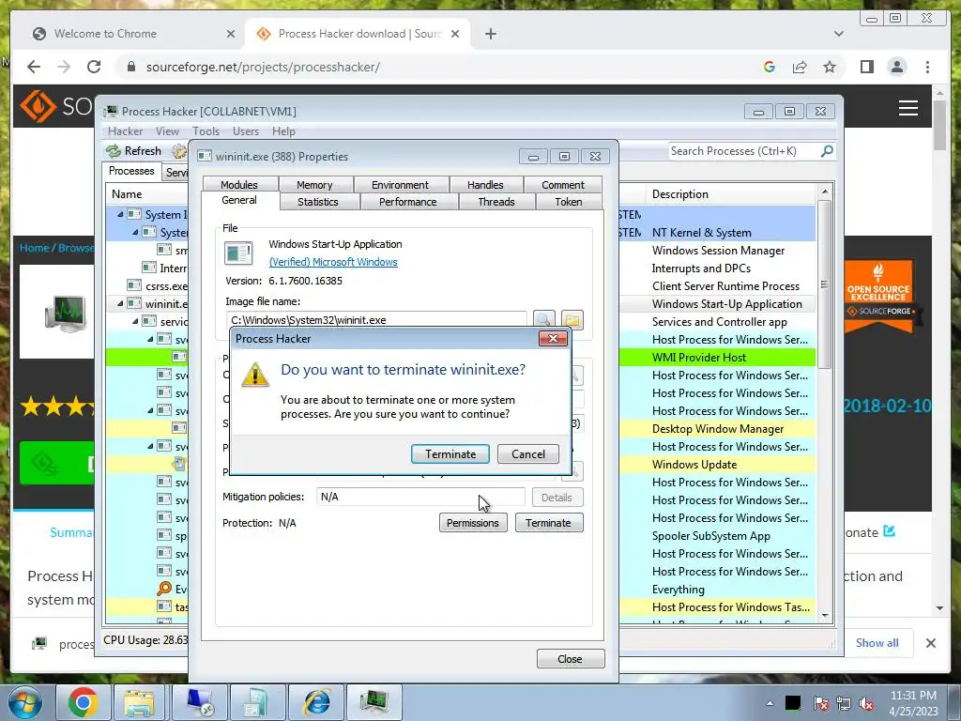This screenshot has height=721, width=961.
Task: Click the Action Center flag tray icon
Action: 820,703
